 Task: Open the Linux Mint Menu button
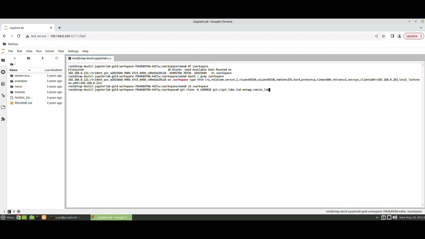click(x=8, y=217)
